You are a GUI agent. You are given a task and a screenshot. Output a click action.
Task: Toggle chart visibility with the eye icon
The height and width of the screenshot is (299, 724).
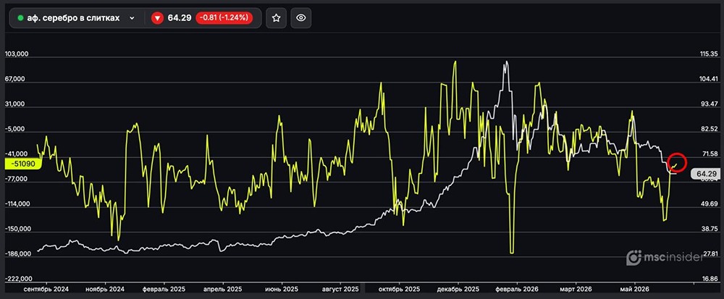point(301,18)
